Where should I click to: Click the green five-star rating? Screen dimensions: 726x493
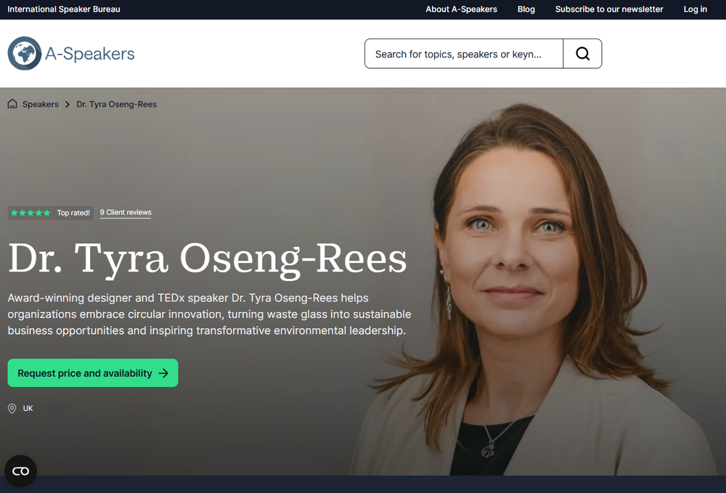pos(30,213)
